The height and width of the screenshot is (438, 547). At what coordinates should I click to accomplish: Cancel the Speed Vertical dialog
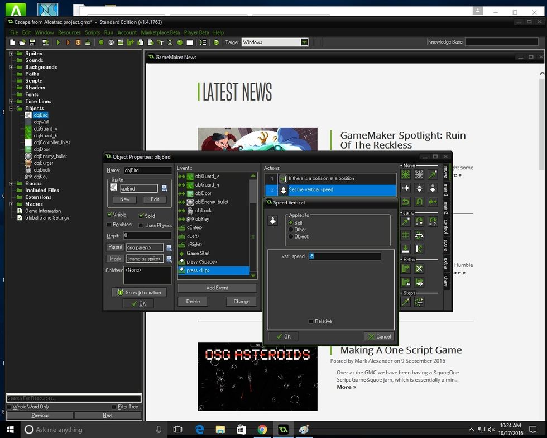click(379, 336)
